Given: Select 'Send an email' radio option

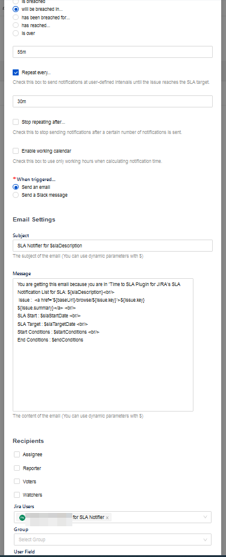Looking at the screenshot, I should click(16, 187).
